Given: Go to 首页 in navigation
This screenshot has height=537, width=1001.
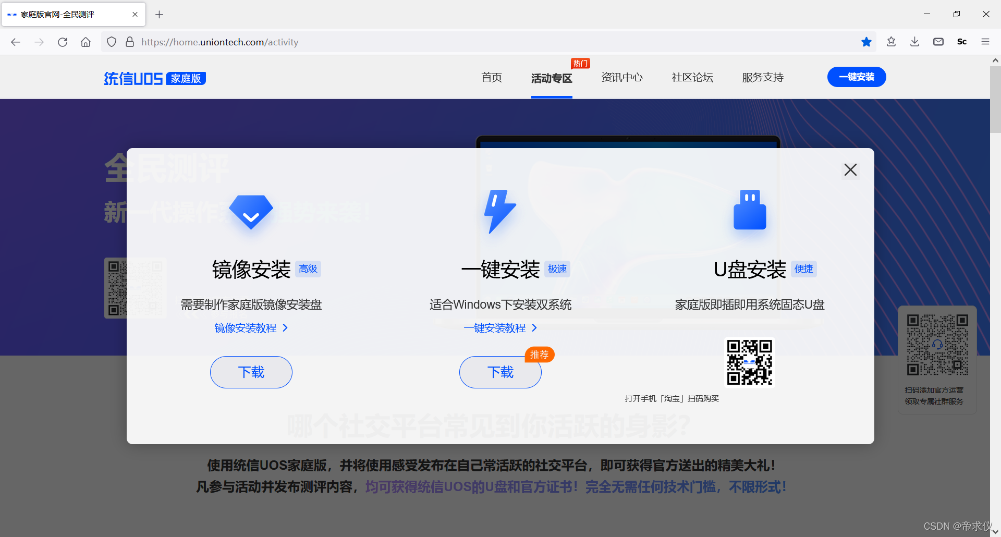Looking at the screenshot, I should pyautogui.click(x=492, y=78).
